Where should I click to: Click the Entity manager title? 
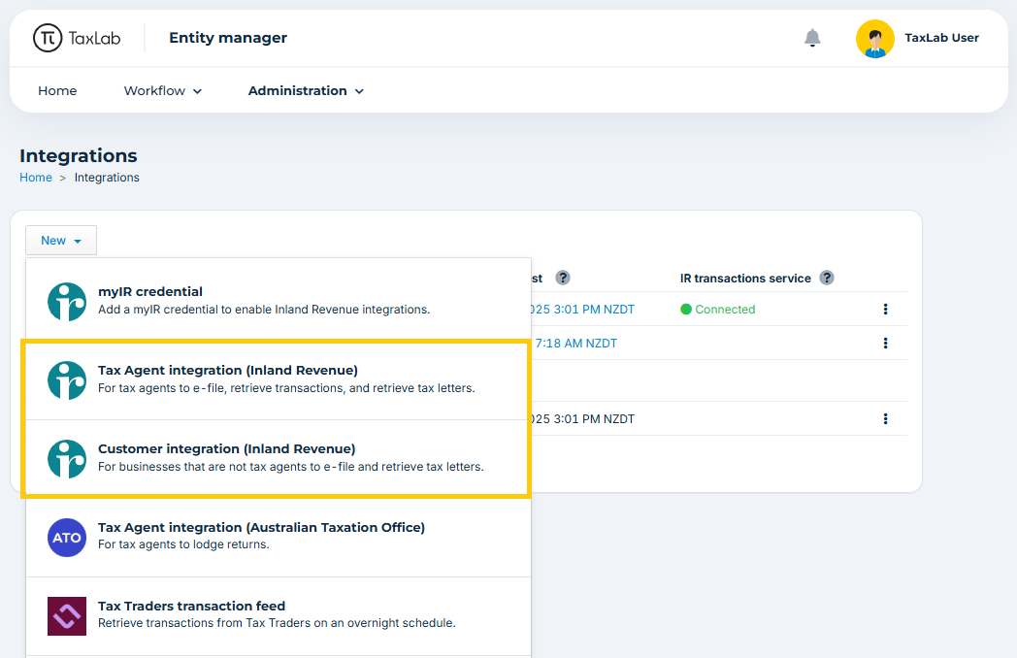pos(228,38)
